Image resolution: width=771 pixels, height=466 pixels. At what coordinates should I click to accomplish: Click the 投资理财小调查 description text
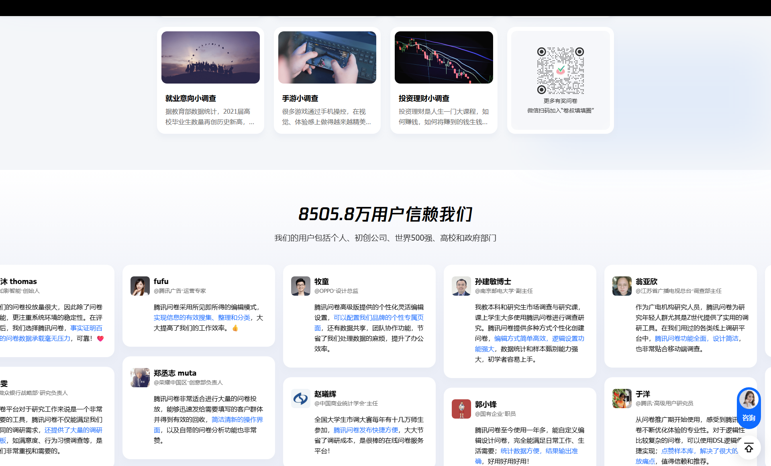[443, 117]
